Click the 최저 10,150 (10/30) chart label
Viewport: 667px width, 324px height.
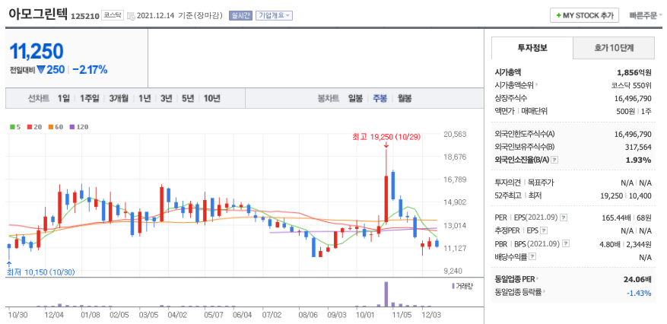(41, 272)
